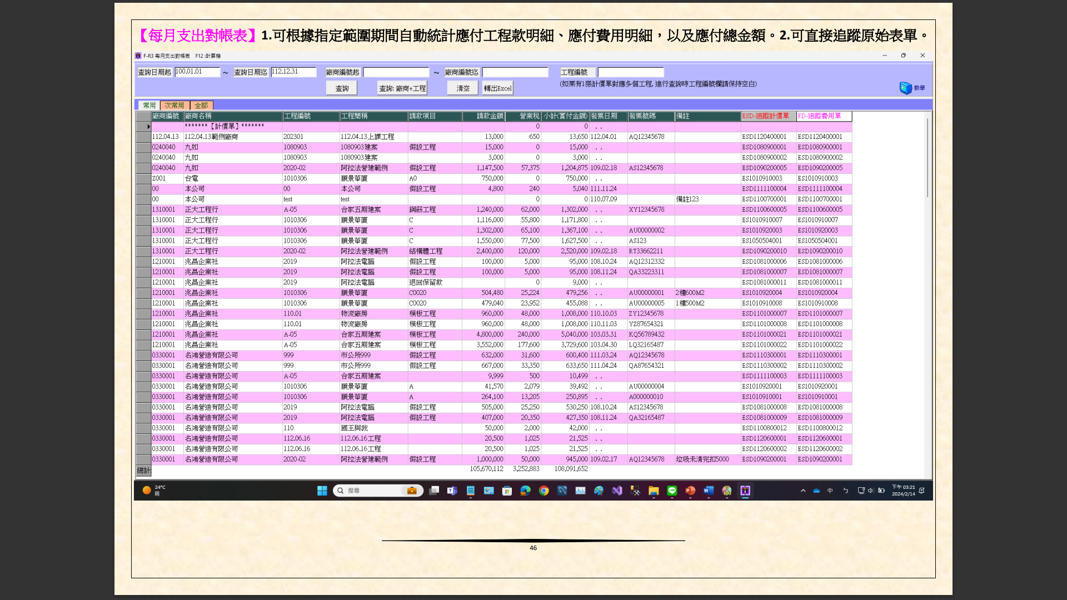This screenshot has height=600, width=1067.
Task: Click the 營業稅 column header
Action: [x=523, y=116]
